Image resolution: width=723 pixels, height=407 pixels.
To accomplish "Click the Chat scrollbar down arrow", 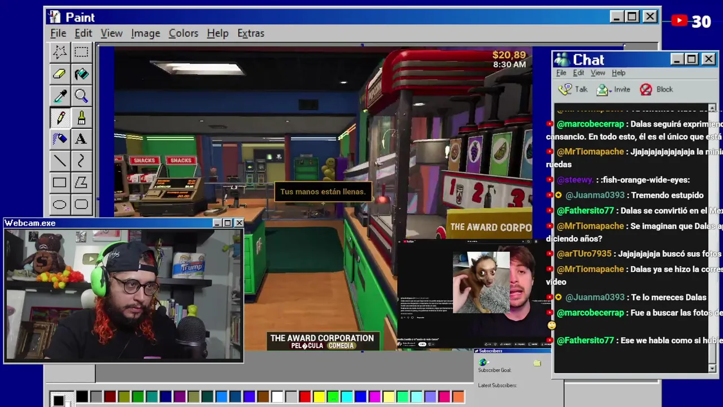I will tap(712, 368).
